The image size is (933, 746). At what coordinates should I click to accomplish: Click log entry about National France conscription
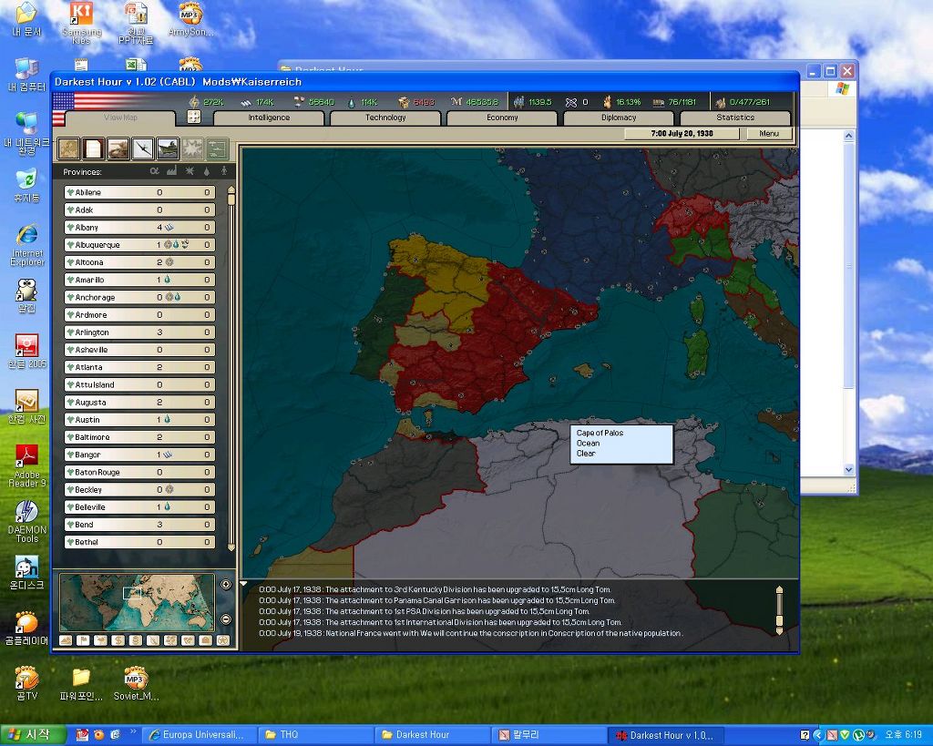point(471,633)
